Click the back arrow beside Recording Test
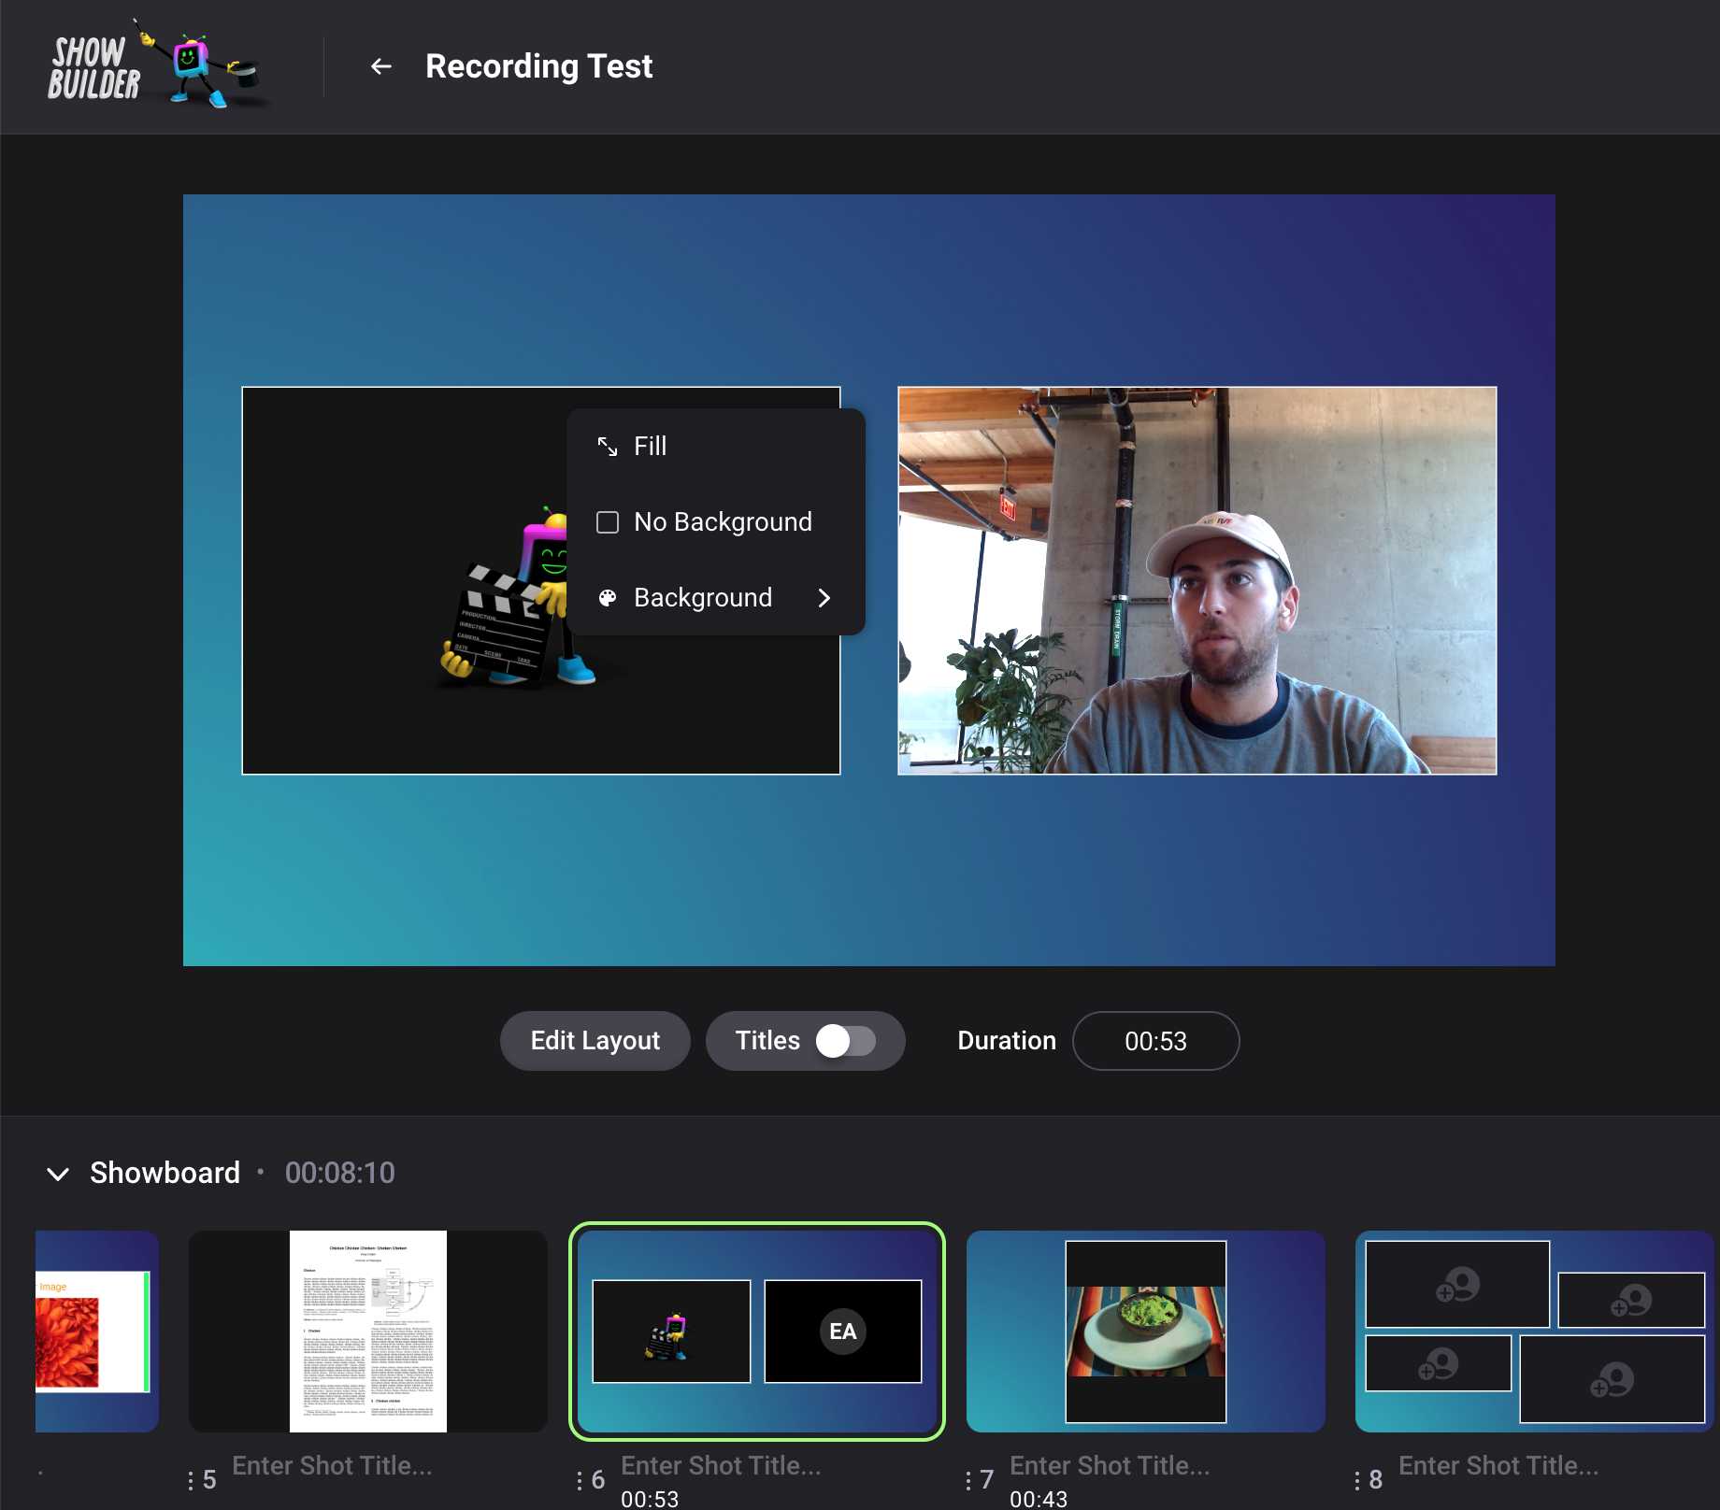 coord(380,66)
